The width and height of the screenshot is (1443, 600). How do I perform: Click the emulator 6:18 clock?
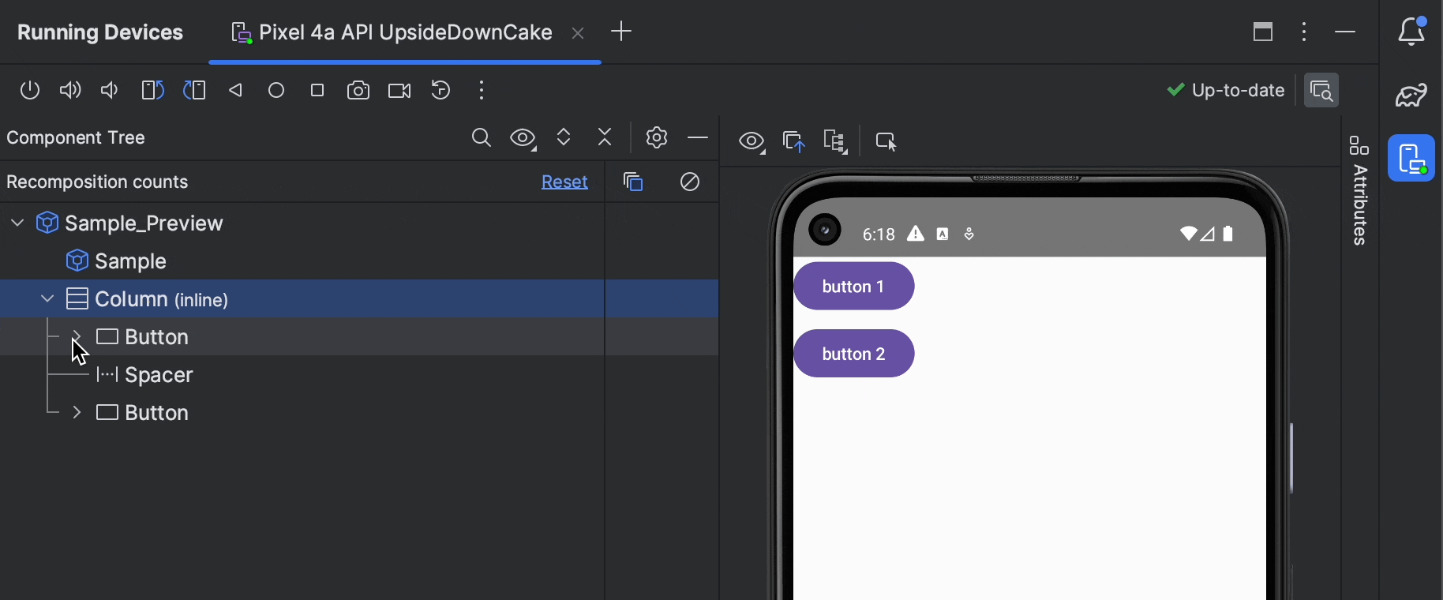pos(879,234)
